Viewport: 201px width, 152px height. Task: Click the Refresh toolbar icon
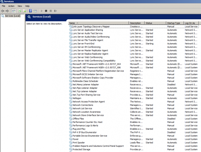click(x=20, y=11)
